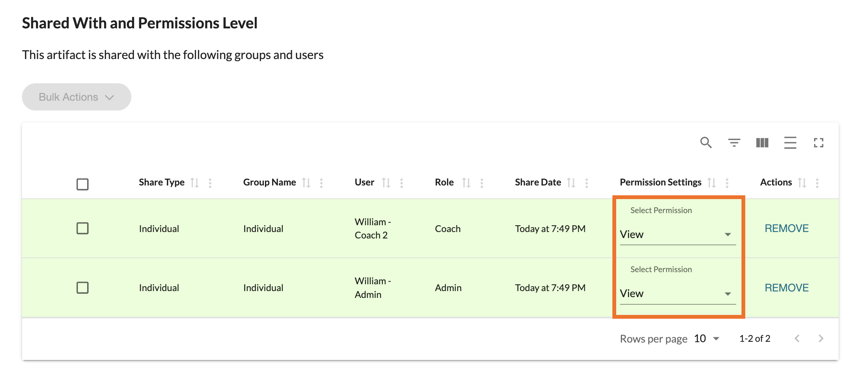Toggle row density icon

(790, 143)
